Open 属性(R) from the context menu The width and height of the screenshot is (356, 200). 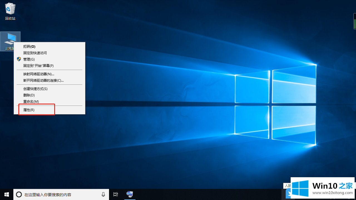tap(50, 110)
